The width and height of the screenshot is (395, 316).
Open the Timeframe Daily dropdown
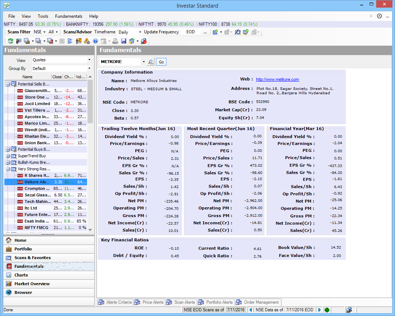[130, 32]
